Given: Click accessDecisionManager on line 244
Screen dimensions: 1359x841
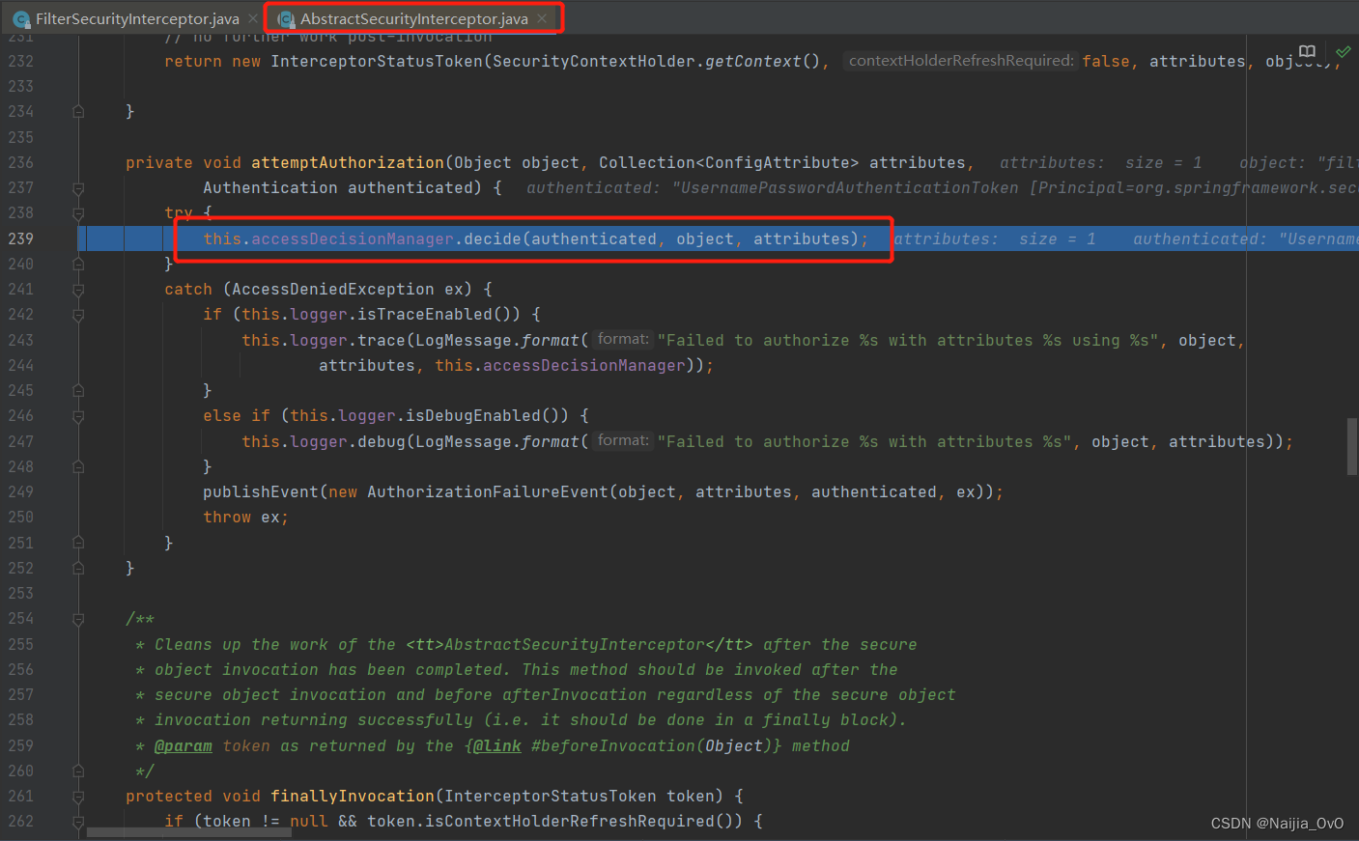Looking at the screenshot, I should point(584,365).
